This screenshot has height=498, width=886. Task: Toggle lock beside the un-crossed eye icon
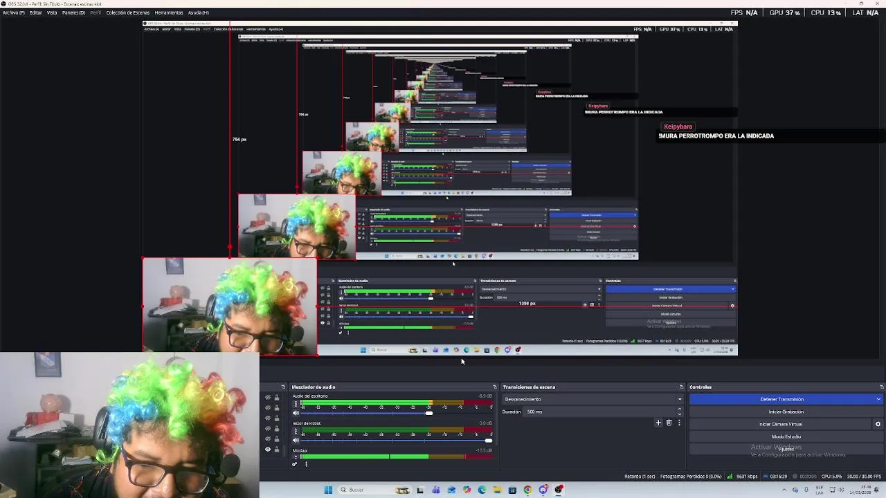(277, 450)
